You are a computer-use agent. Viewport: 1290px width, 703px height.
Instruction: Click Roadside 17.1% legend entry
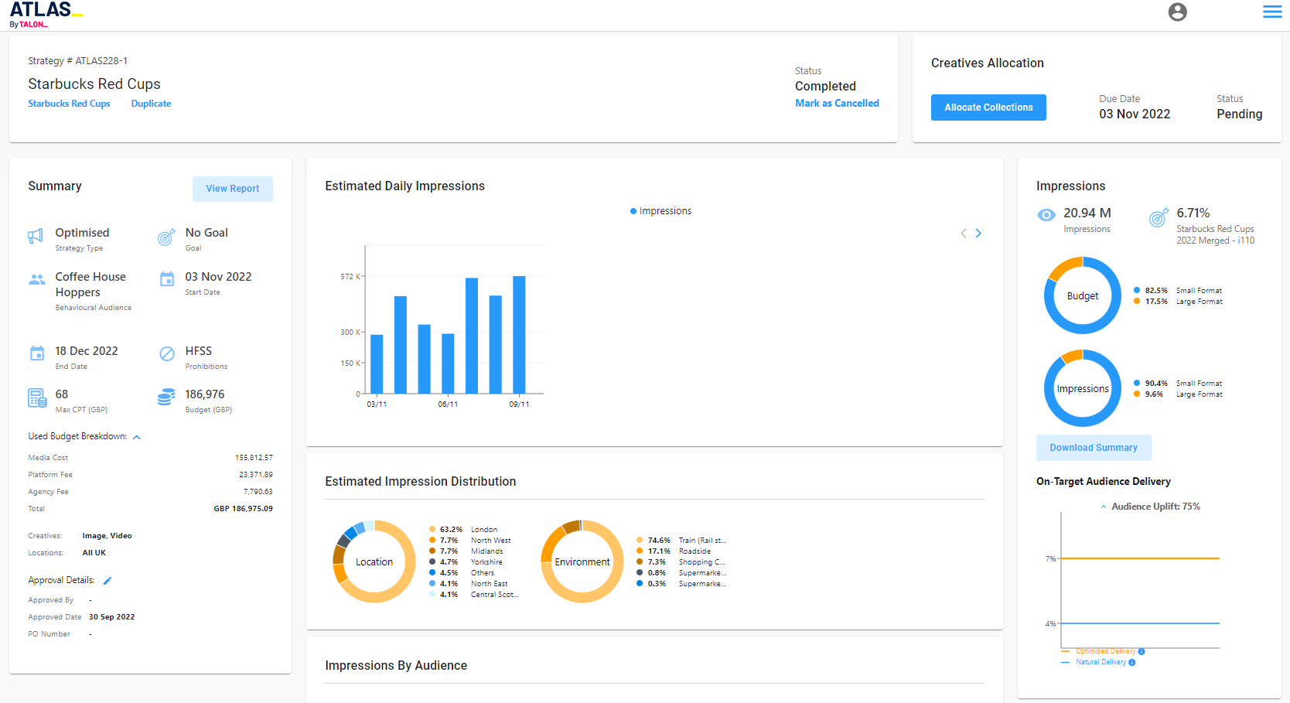(674, 551)
